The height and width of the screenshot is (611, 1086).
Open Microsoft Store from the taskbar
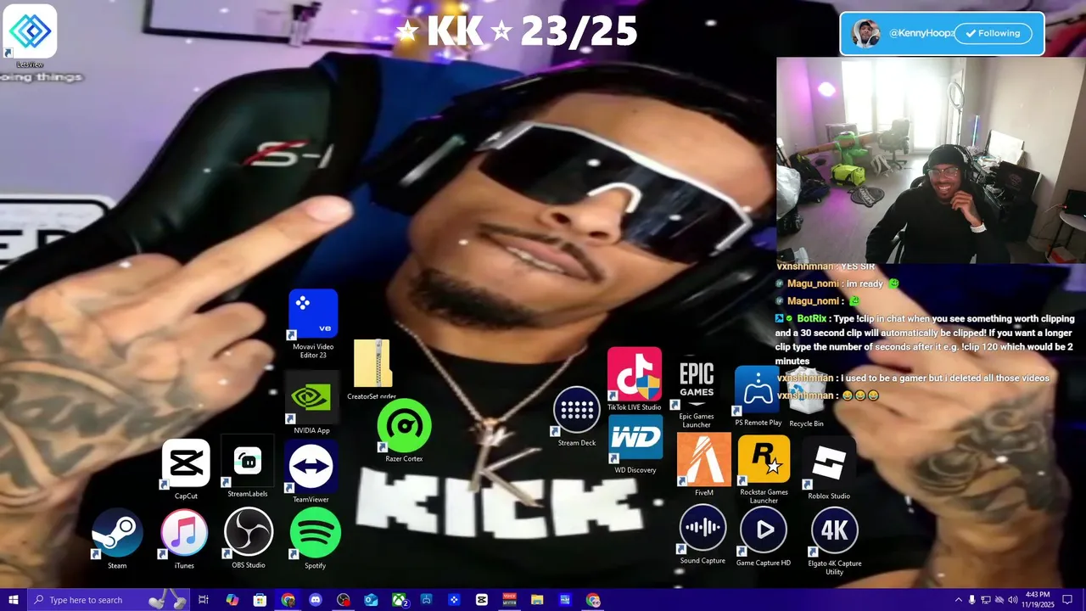point(260,600)
